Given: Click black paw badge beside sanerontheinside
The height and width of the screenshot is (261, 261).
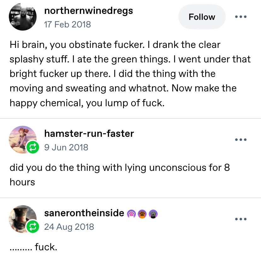Looking at the screenshot, I should 153,214.
